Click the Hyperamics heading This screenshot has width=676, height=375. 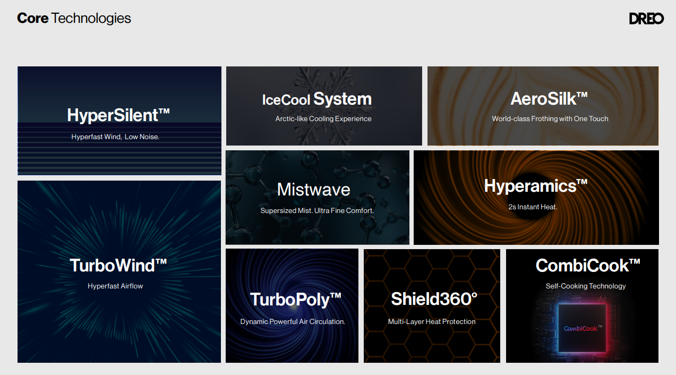coord(536,186)
